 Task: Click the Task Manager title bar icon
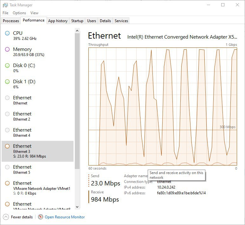click(5, 5)
